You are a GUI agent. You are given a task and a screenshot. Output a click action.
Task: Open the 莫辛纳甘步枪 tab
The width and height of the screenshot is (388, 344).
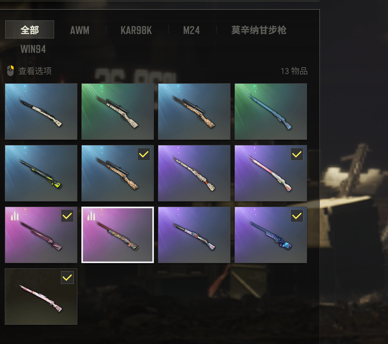(259, 30)
